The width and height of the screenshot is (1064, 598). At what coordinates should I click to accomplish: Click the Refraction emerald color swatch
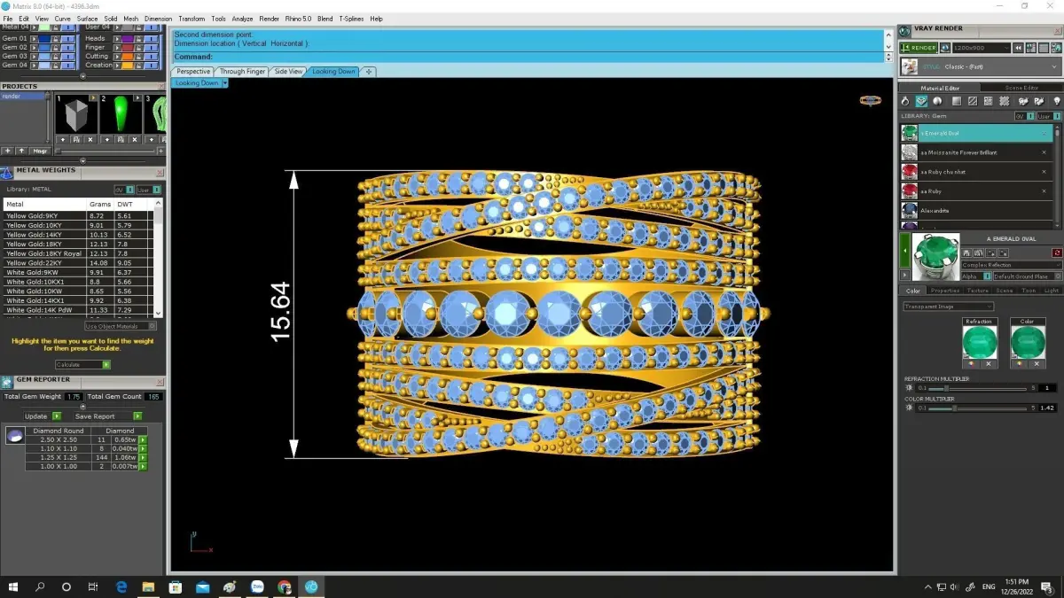pos(980,342)
